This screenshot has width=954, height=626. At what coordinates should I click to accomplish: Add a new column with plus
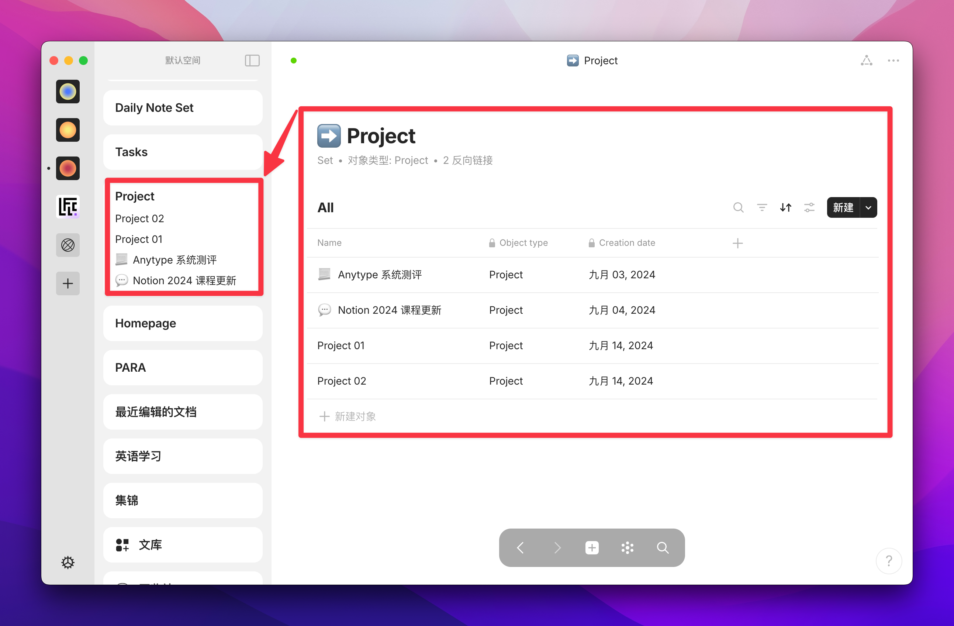[737, 243]
